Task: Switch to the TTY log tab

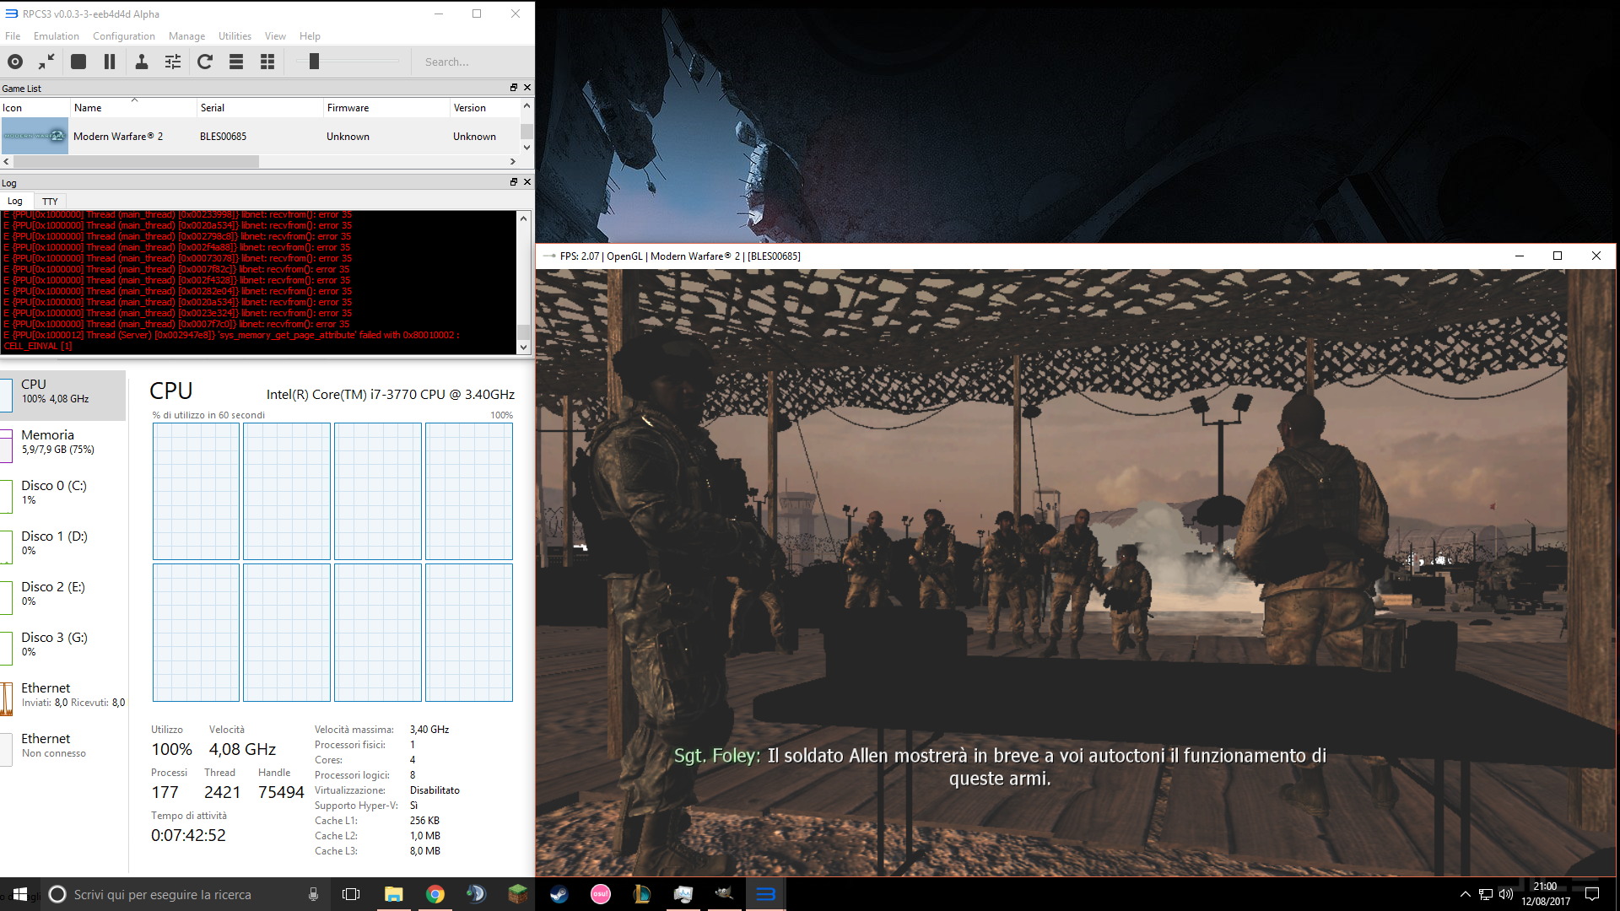Action: pos(50,202)
